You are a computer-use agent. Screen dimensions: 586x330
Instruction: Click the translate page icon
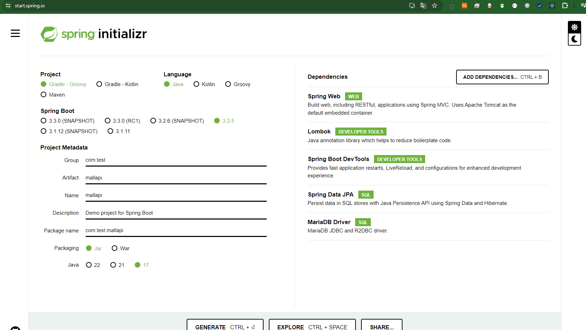[x=423, y=6]
